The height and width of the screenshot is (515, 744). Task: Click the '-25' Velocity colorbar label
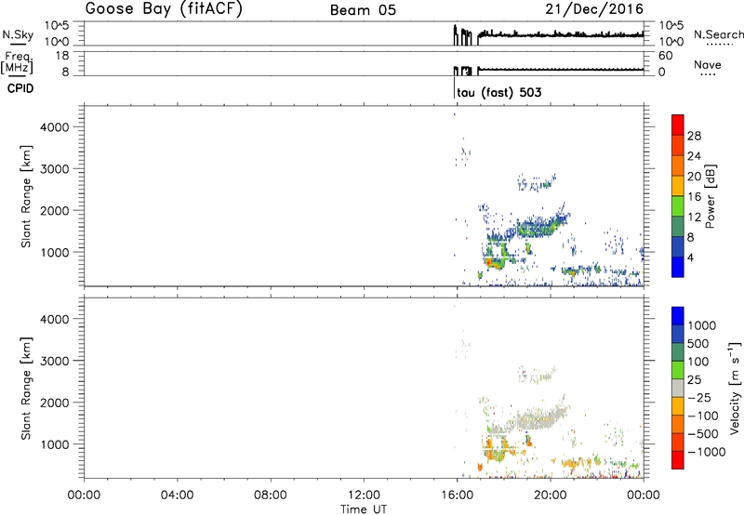click(x=699, y=397)
